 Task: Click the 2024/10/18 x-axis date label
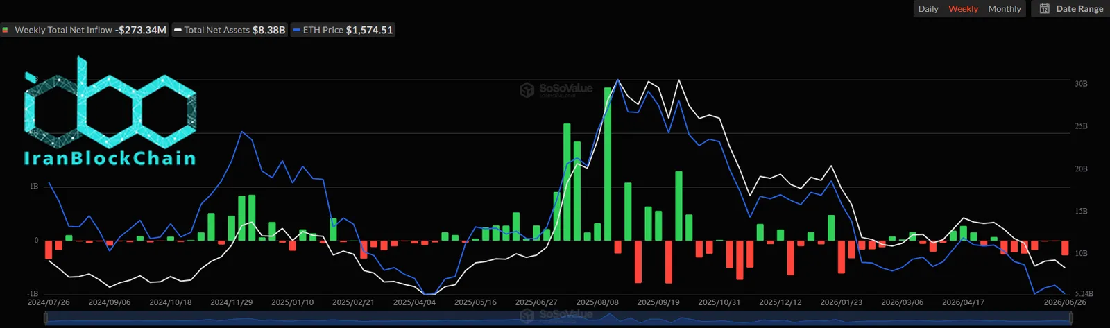(x=171, y=302)
